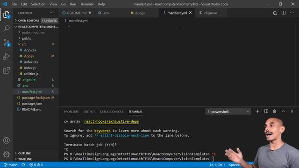Image resolution: width=299 pixels, height=168 pixels.
Task: Split the editor to the right
Action: coord(284,13)
